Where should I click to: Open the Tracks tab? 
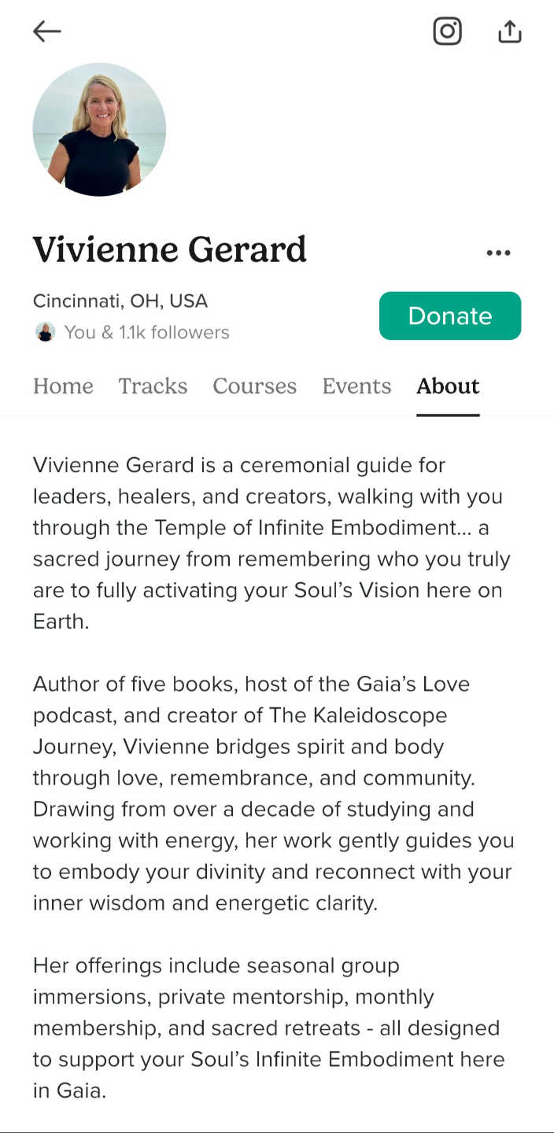(153, 386)
